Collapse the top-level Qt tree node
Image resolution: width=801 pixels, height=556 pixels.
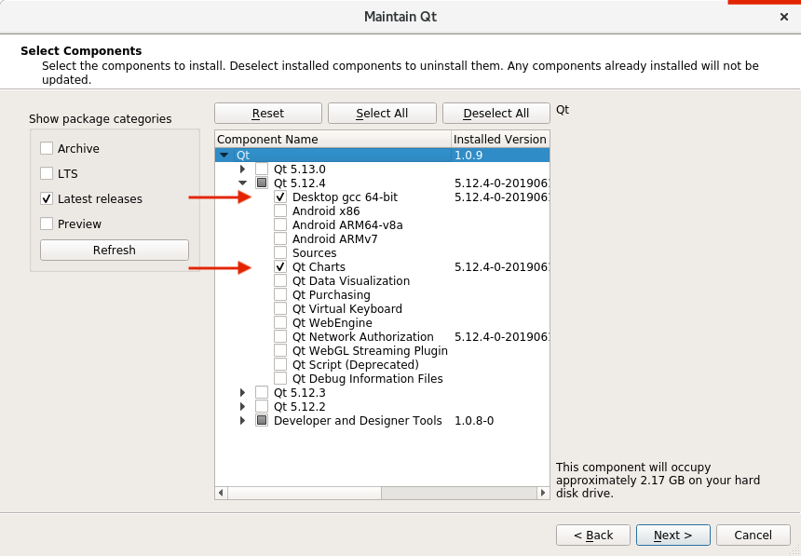click(224, 155)
